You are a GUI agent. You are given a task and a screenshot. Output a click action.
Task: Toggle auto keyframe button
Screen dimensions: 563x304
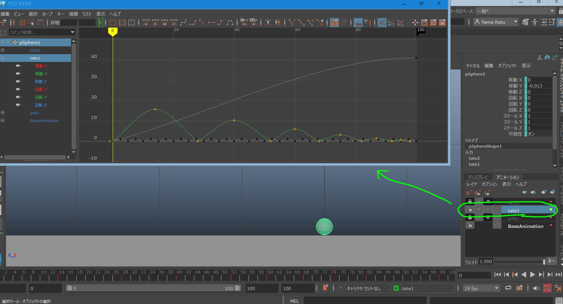[x=547, y=288]
